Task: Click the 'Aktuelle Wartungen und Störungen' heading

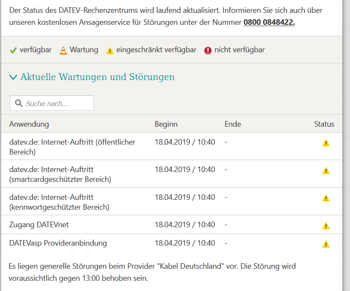Action: pyautogui.click(x=97, y=77)
